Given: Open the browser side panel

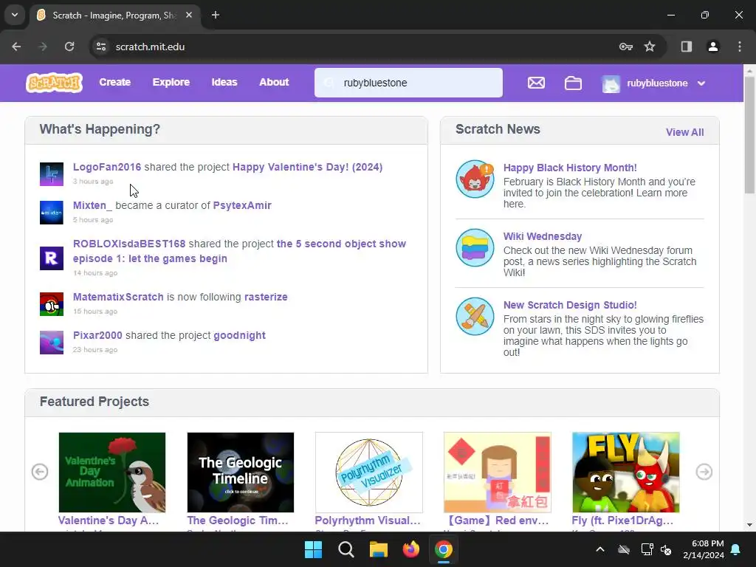Looking at the screenshot, I should point(686,47).
